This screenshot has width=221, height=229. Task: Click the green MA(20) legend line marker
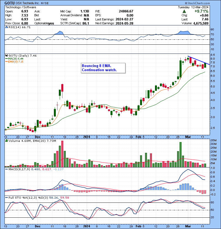pos(6,58)
